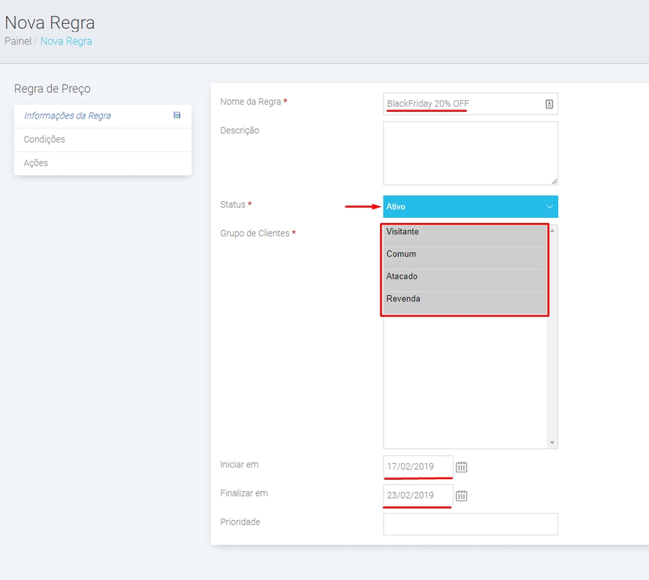This screenshot has width=649, height=580.
Task: Open the Informações da Regra tab
Action: click(x=67, y=116)
